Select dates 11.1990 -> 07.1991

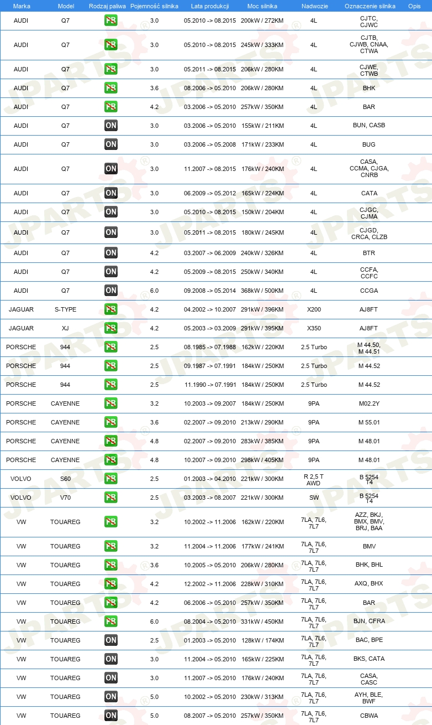pos(210,385)
